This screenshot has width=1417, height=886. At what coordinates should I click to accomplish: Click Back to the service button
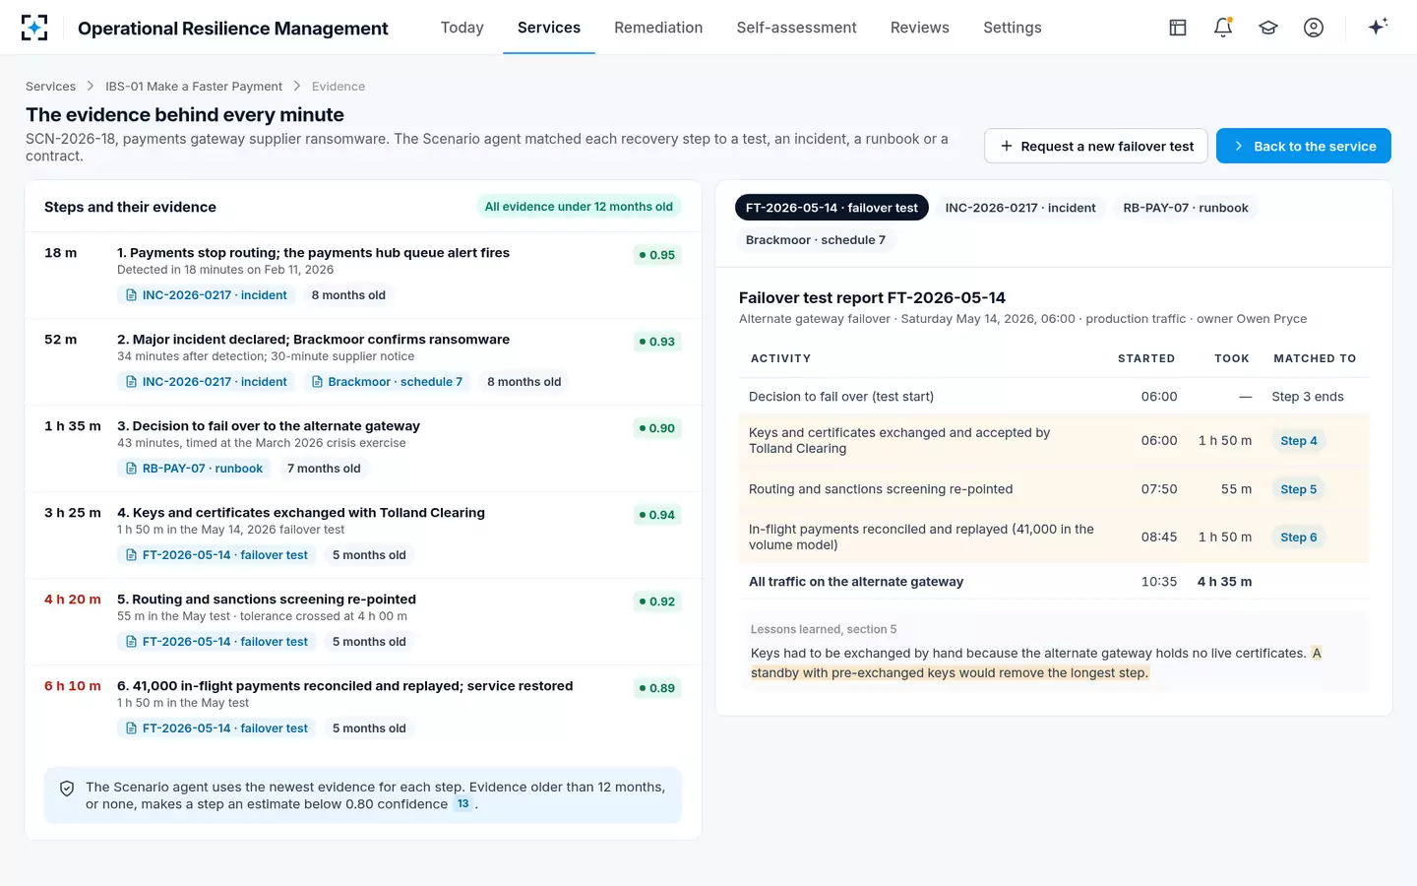[x=1304, y=146]
